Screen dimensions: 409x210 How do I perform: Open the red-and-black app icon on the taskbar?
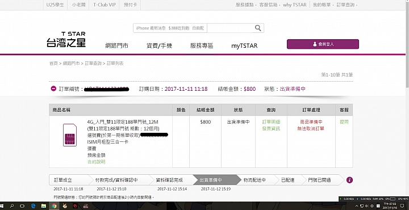tap(75, 206)
